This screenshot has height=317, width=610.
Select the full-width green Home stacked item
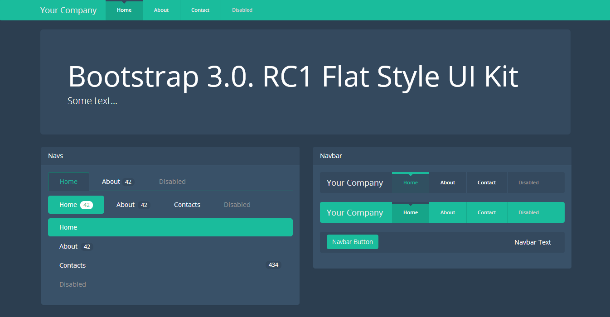coord(170,227)
